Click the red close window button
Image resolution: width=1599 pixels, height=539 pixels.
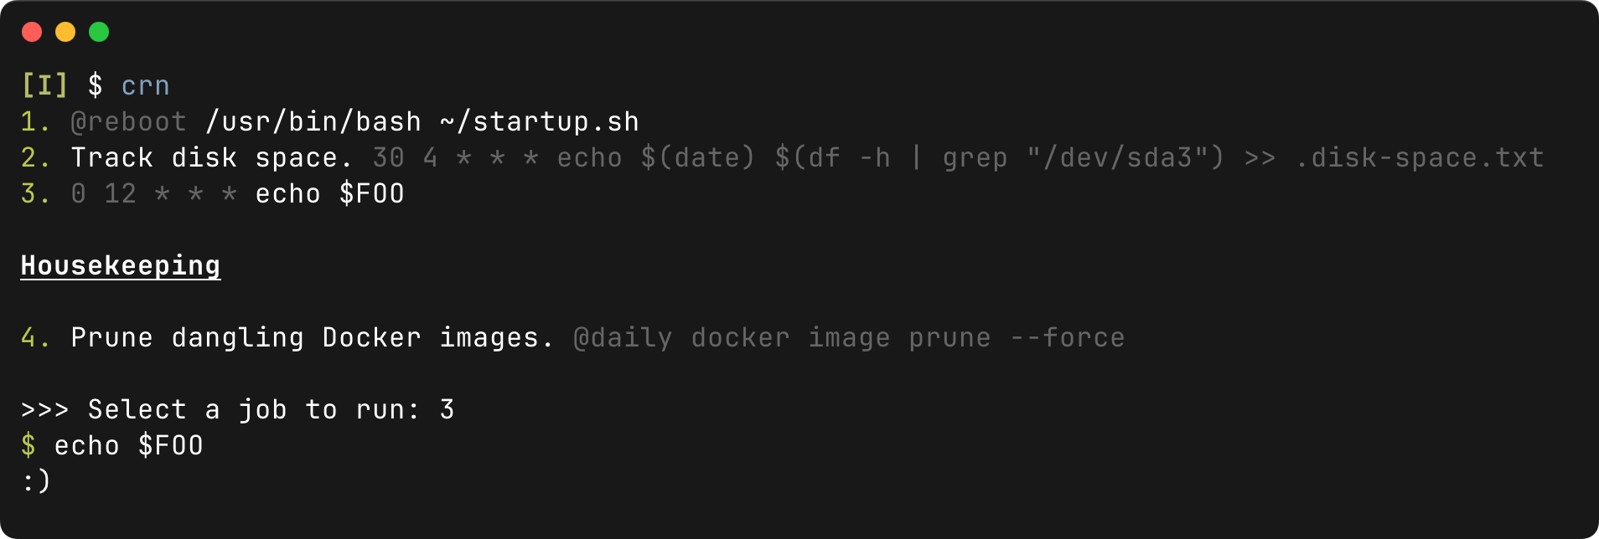point(32,32)
